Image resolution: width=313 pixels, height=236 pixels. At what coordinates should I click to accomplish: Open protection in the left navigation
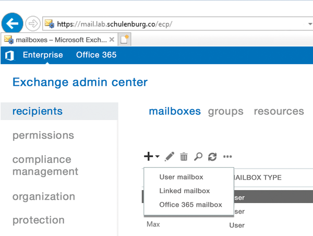point(39,220)
